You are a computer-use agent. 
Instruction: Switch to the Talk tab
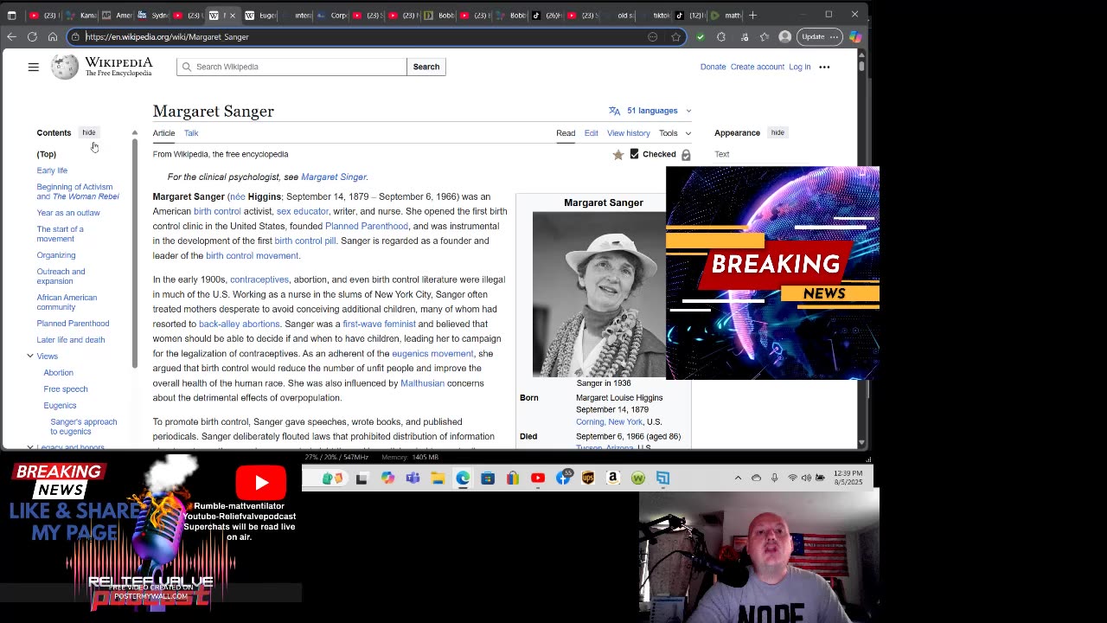click(191, 133)
